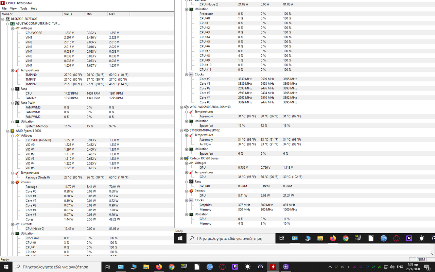Collapse the AMD Ryzen 5 2600 node
Image resolution: width=435 pixels, height=272 pixels.
pos(7,131)
